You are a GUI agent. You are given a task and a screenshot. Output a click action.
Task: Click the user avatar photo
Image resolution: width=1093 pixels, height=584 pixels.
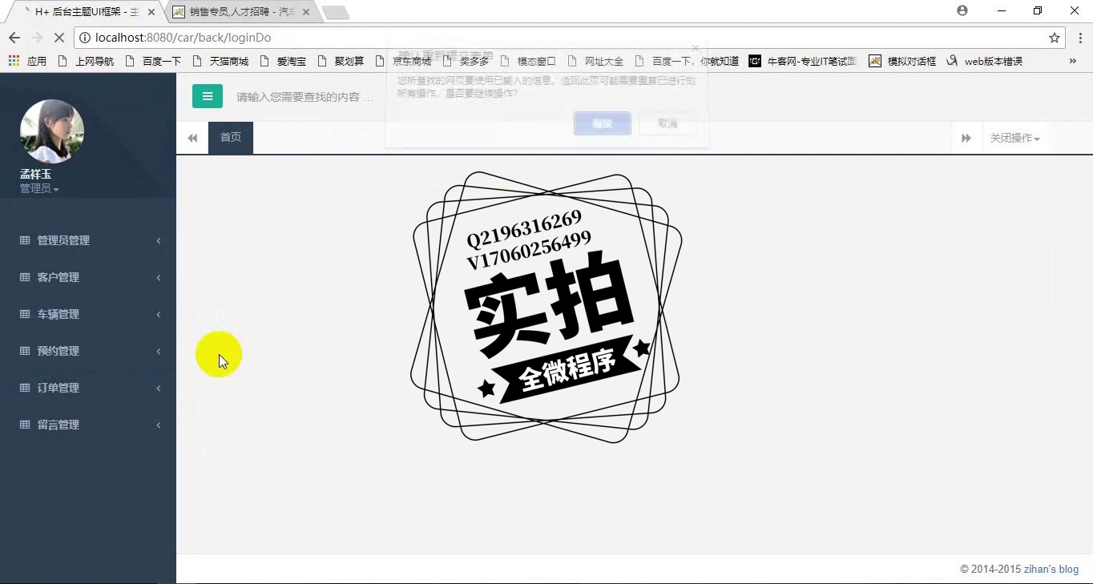52,131
